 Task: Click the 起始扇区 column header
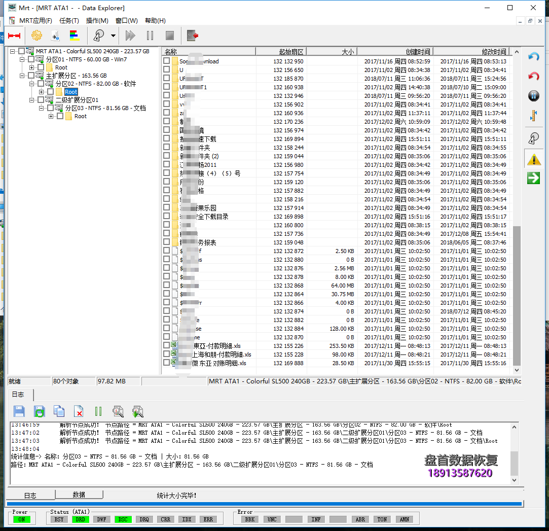click(x=281, y=51)
